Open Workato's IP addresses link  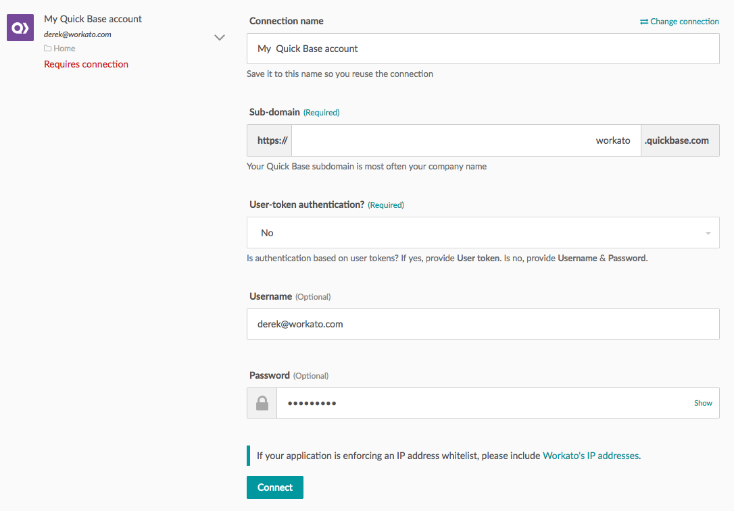(x=591, y=456)
